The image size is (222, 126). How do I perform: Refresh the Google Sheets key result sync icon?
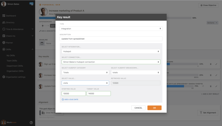click(x=203, y=86)
